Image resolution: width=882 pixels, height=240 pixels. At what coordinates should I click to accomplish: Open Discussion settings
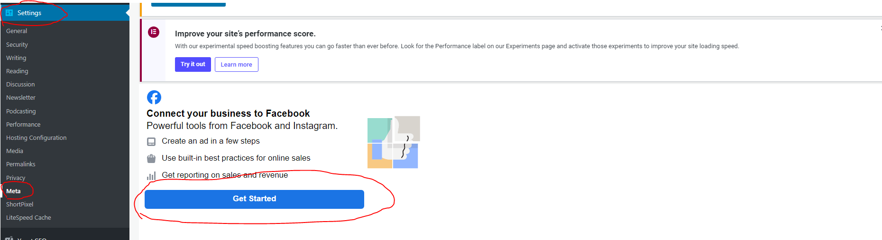pos(20,84)
